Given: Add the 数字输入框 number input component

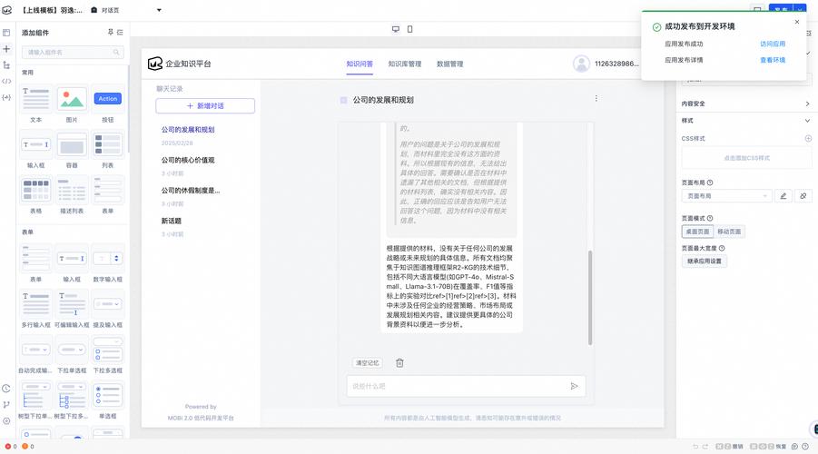Looking at the screenshot, I should [x=108, y=263].
